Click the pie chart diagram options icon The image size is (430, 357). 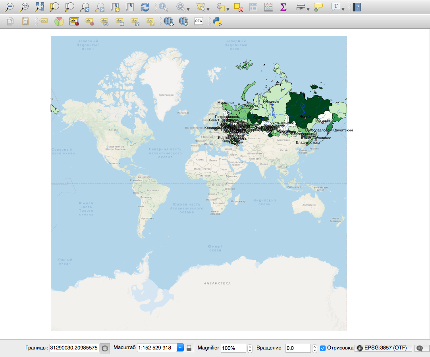click(x=59, y=21)
